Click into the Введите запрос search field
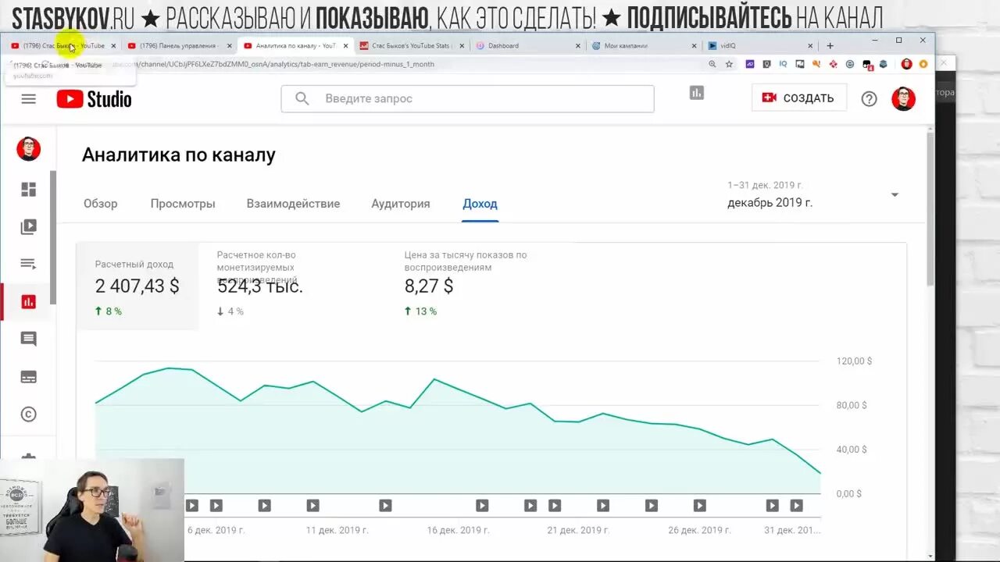The height and width of the screenshot is (562, 1000). tap(467, 98)
